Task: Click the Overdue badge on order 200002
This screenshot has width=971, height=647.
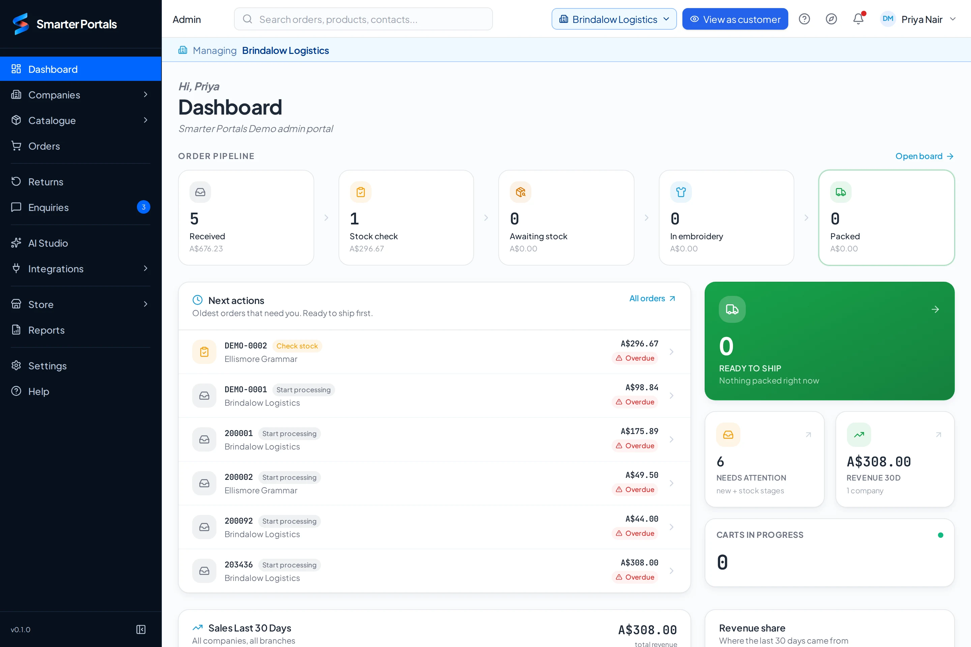Action: pyautogui.click(x=635, y=489)
